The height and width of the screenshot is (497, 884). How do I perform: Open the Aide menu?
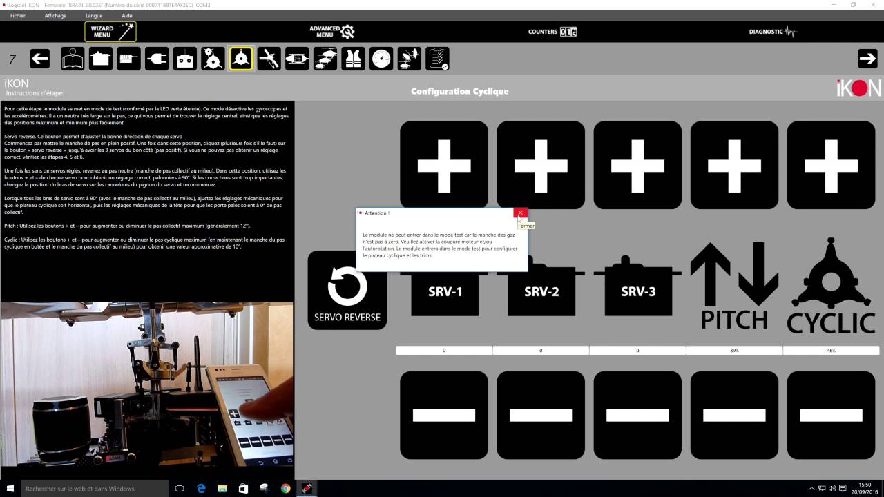pos(127,15)
